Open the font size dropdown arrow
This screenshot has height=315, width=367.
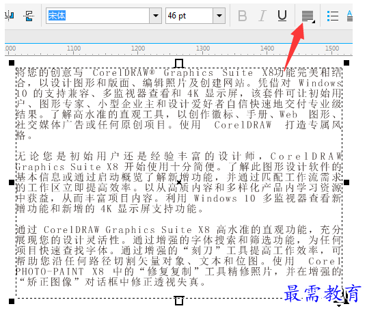[x=219, y=16]
